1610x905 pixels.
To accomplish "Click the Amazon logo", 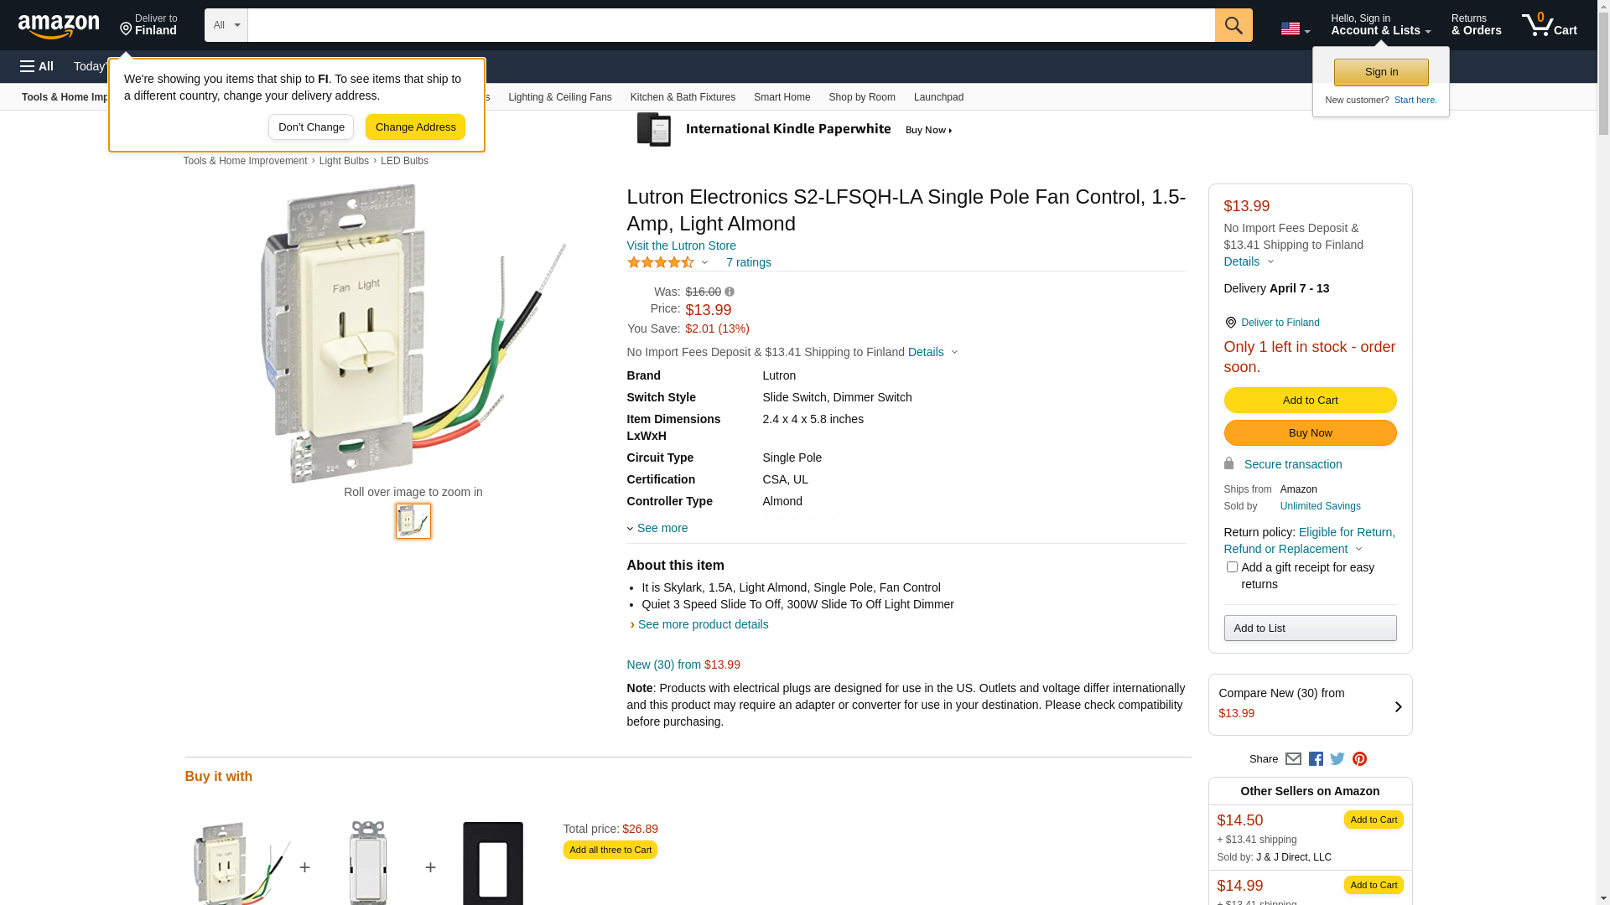I will point(59,27).
